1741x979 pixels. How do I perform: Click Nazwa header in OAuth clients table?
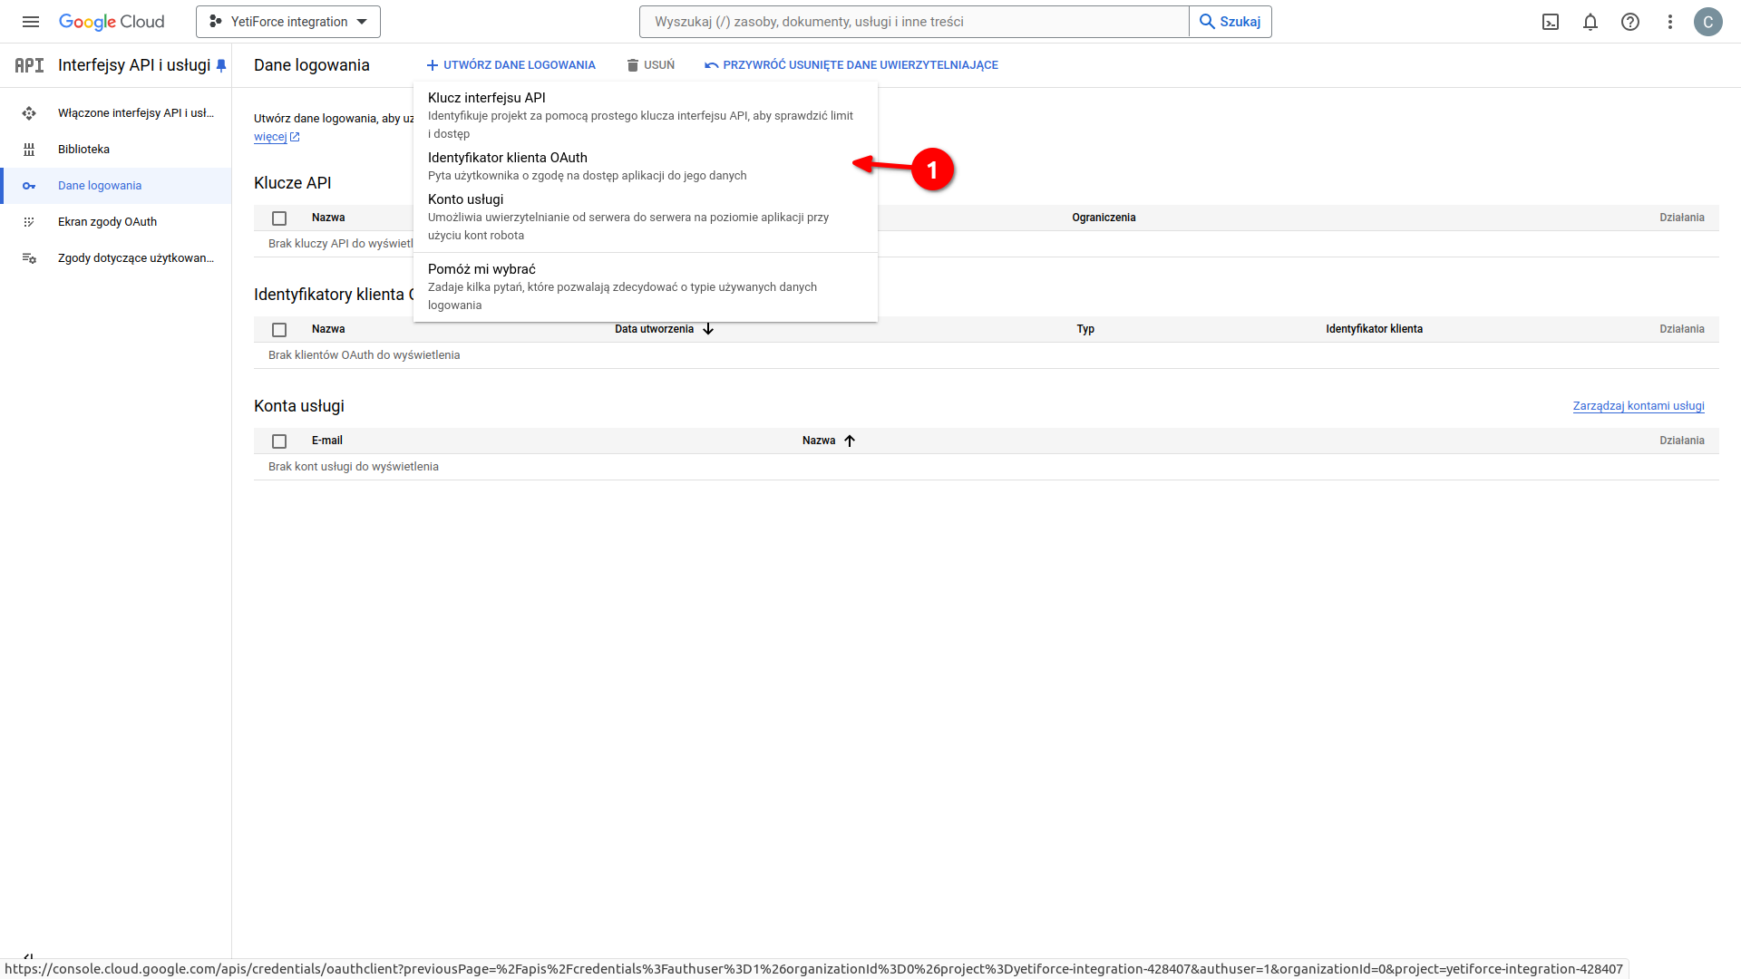(x=328, y=329)
